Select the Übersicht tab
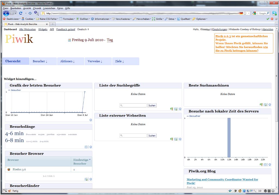 click(16, 61)
